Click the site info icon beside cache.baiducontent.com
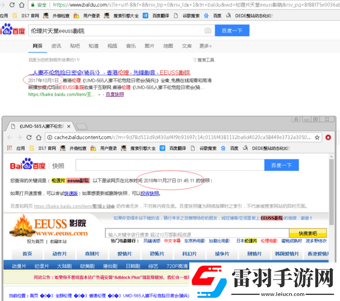The image size is (340, 301). 49,137
